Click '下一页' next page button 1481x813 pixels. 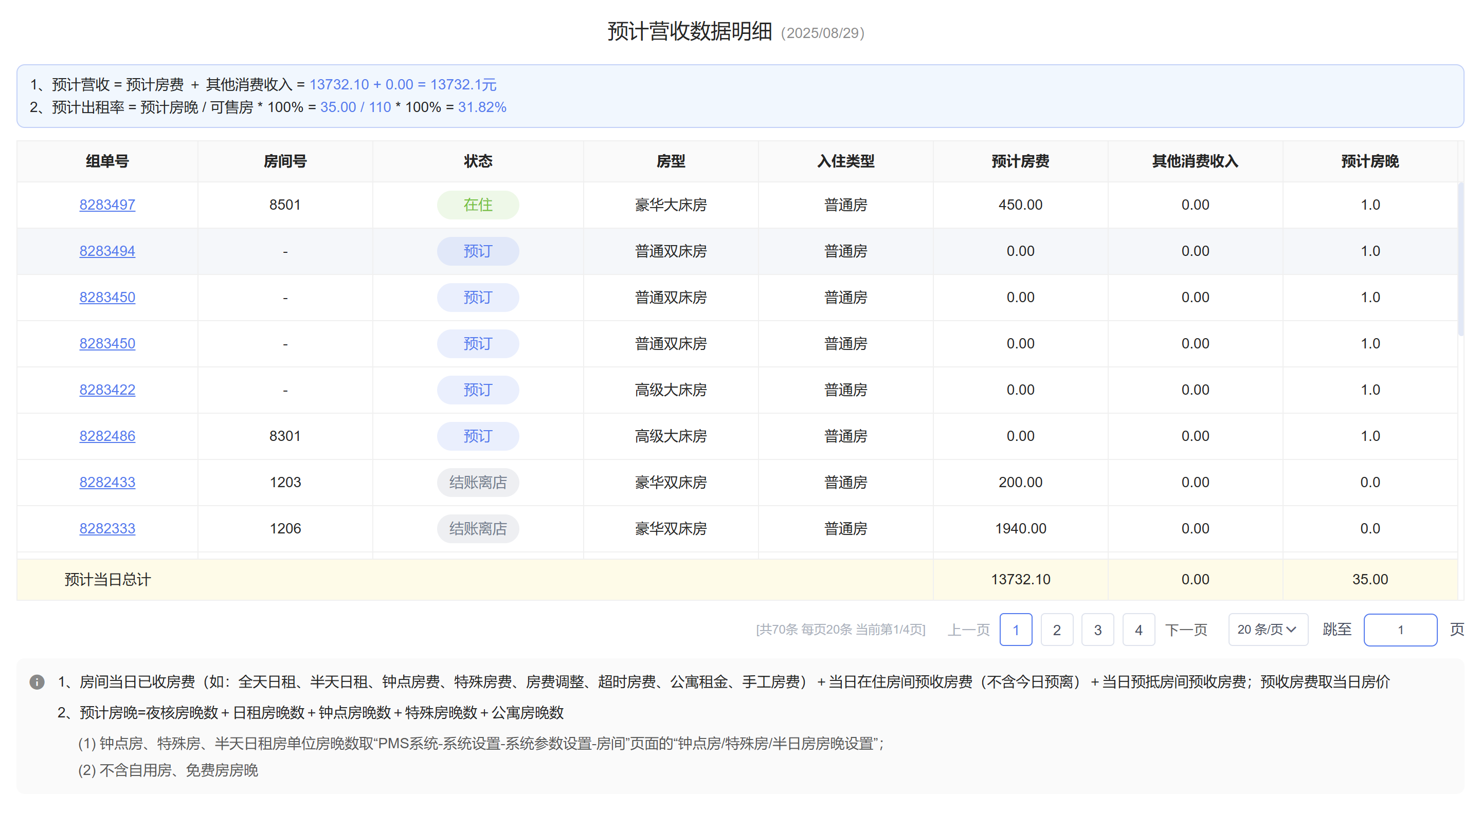coord(1186,630)
